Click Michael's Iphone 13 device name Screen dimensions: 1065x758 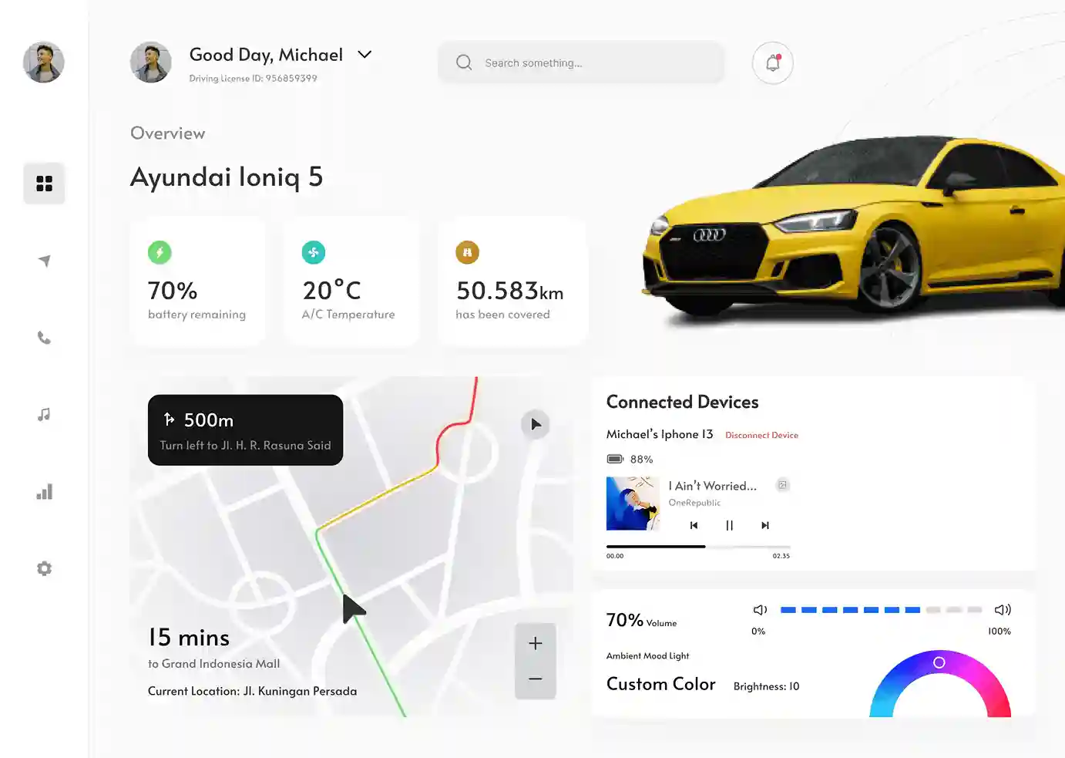(660, 434)
